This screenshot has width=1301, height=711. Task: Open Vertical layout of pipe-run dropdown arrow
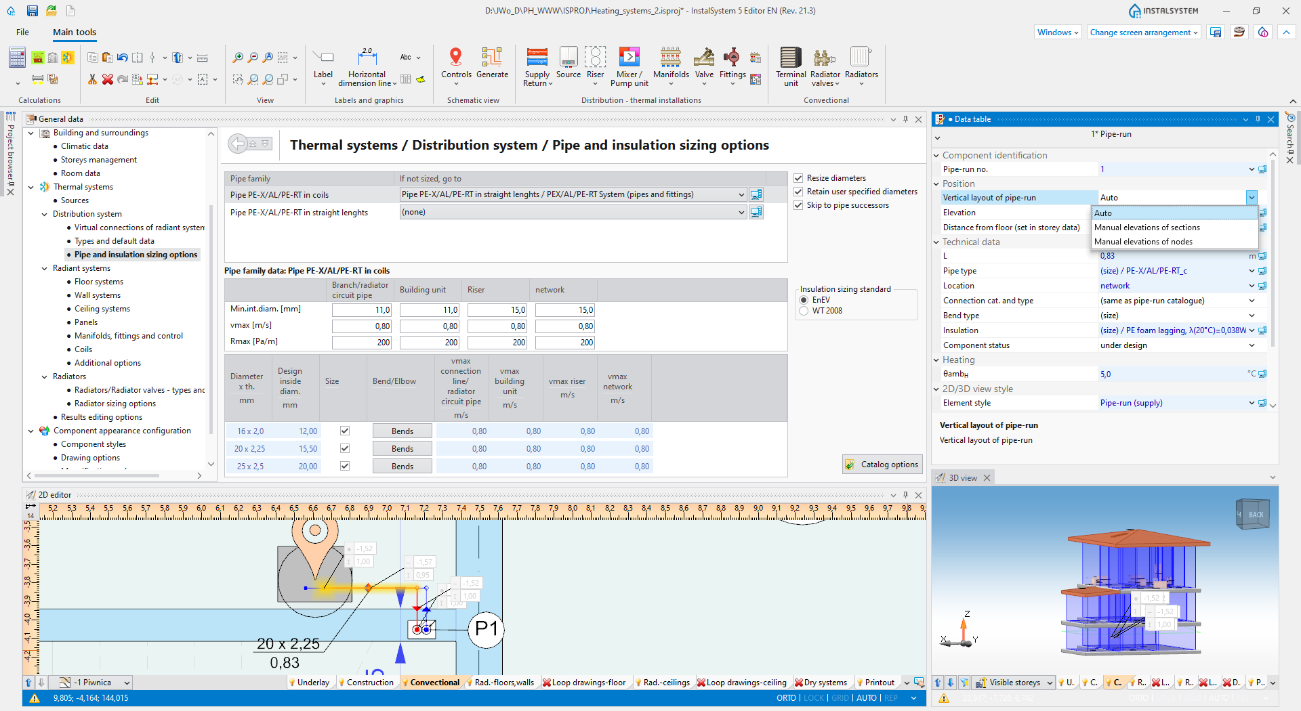[1252, 198]
